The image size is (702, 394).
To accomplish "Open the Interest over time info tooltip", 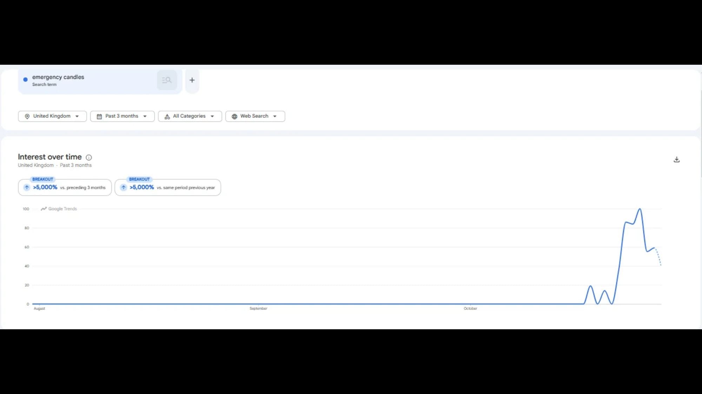I will pos(89,158).
